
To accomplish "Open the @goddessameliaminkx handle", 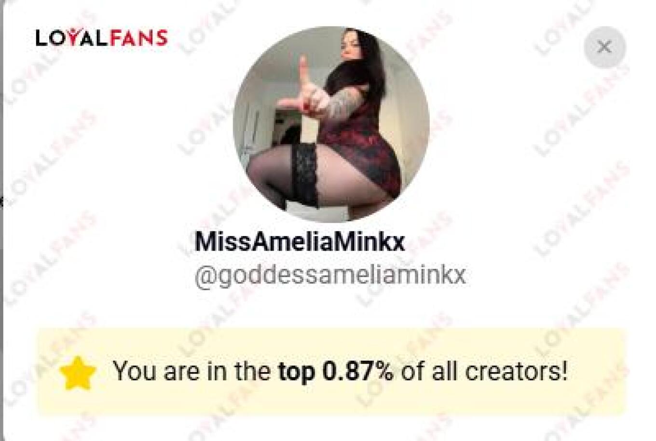I will (330, 276).
